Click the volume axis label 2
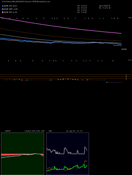 [x=126, y=79]
